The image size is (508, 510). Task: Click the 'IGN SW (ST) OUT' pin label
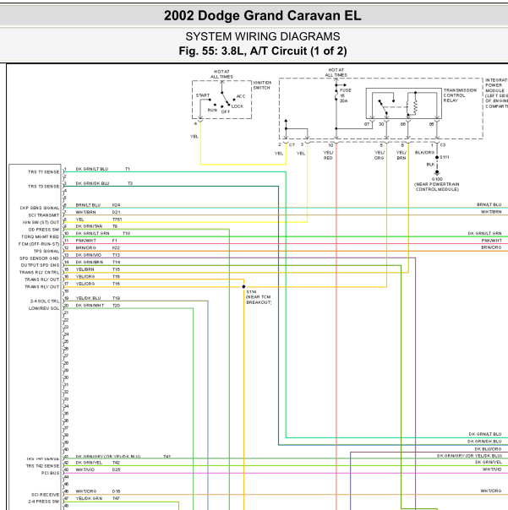pyautogui.click(x=41, y=222)
